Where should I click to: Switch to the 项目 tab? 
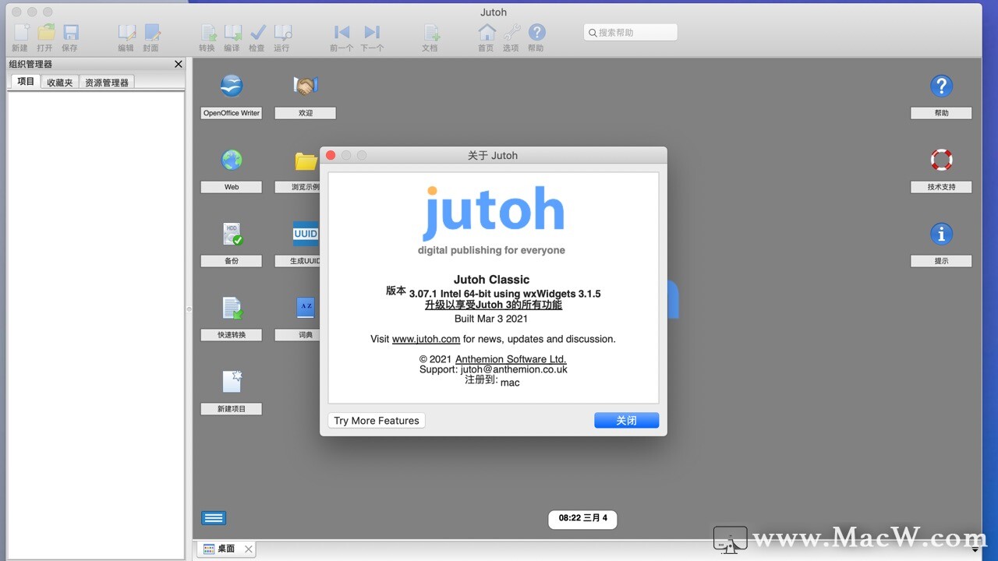click(26, 81)
